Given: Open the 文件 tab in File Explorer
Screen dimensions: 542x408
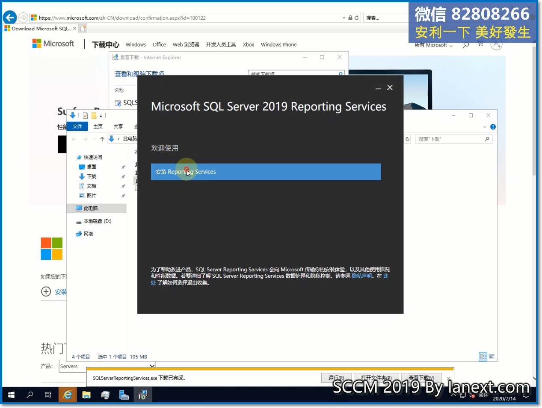Looking at the screenshot, I should [x=77, y=126].
